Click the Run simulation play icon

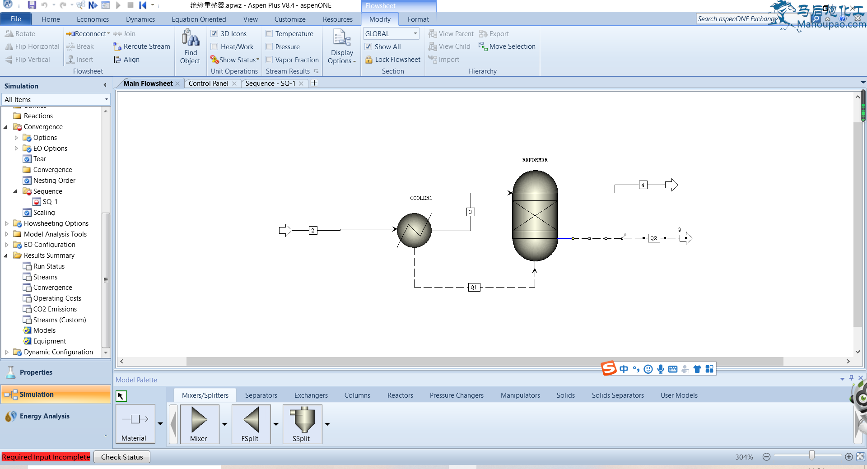pyautogui.click(x=118, y=5)
